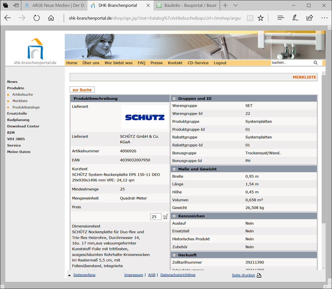This screenshot has height=289, width=332.
Task: Open Meine Daten in the sidebar
Action: point(19,152)
